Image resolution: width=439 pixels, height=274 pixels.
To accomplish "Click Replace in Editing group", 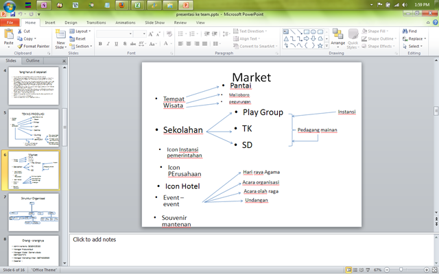I will [414, 38].
